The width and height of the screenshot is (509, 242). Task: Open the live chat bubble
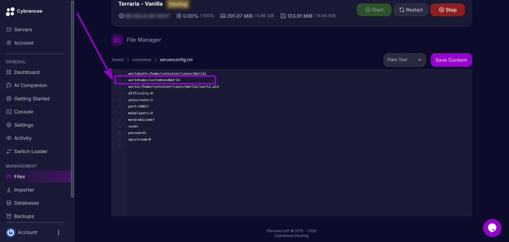pos(492,228)
